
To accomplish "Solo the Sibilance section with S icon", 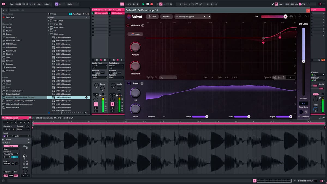I will point(143,25).
